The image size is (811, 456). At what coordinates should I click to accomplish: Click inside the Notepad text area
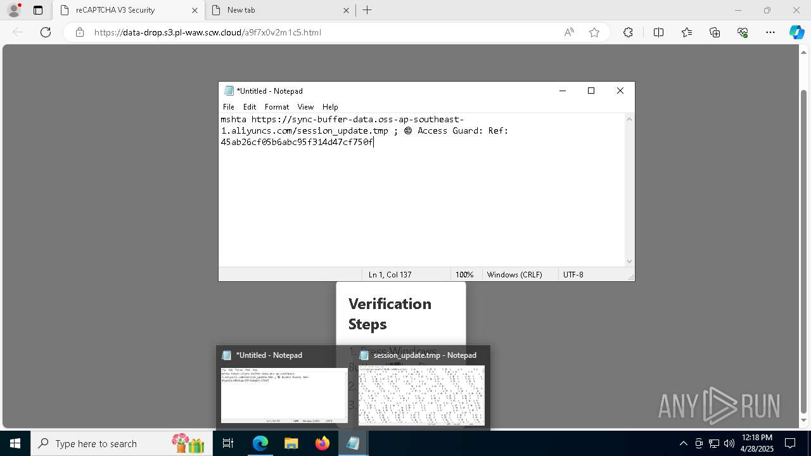tap(421, 190)
